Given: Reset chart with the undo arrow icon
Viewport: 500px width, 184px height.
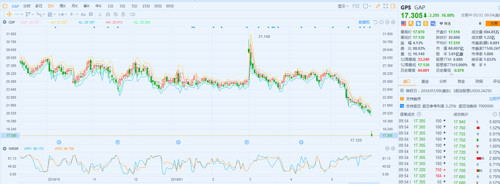Looking at the screenshot, I should pyautogui.click(x=376, y=22).
